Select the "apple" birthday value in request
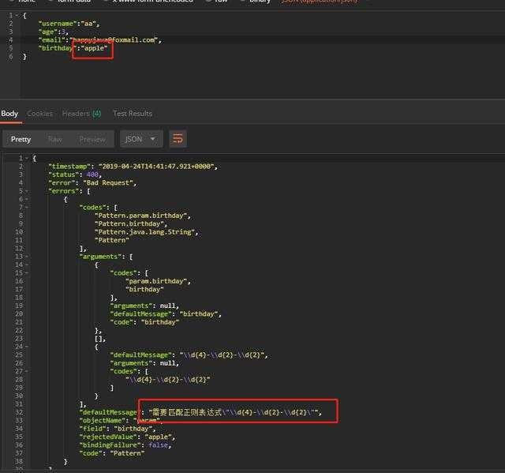Screen dimensions: 505x473 (x=94, y=48)
